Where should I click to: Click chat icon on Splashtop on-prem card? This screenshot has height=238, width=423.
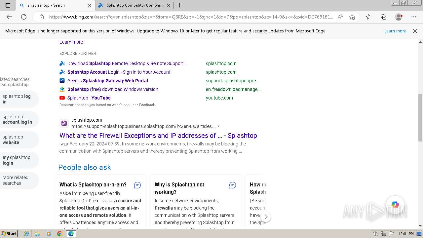(137, 185)
